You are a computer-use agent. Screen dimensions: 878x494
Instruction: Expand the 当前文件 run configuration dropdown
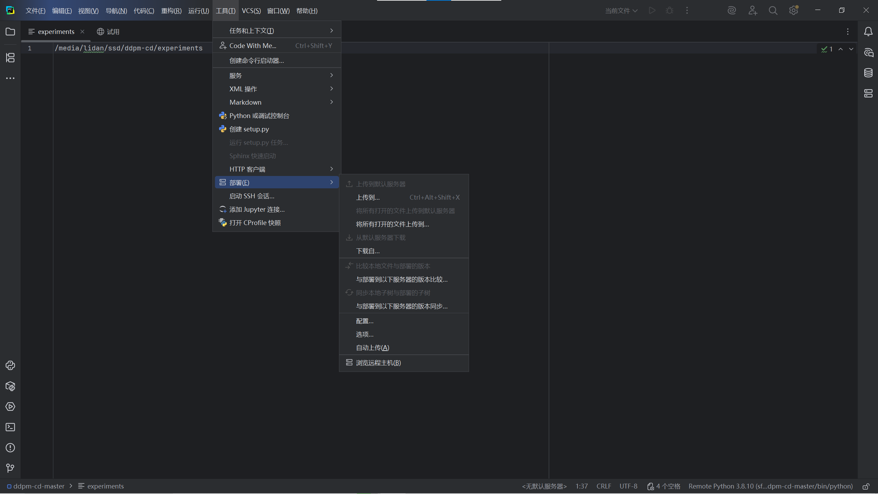click(x=621, y=11)
